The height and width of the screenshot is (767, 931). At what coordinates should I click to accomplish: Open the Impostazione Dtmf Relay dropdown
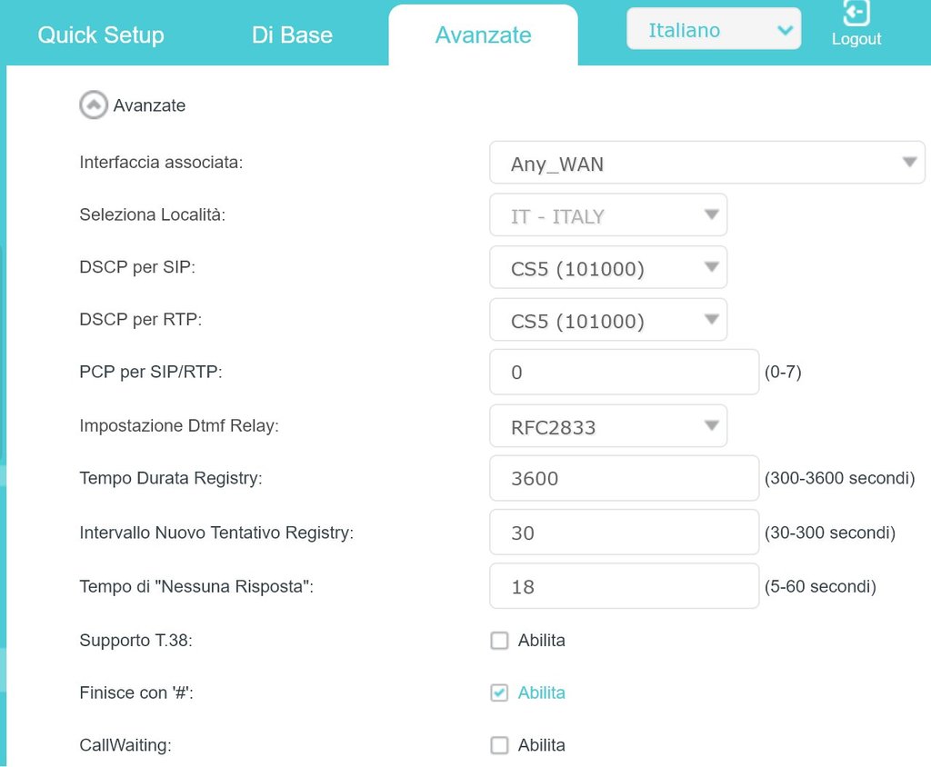tap(608, 425)
